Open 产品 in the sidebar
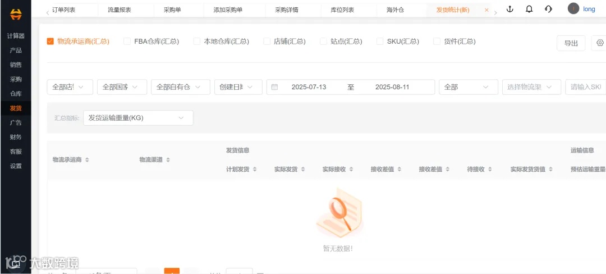 tap(16, 50)
